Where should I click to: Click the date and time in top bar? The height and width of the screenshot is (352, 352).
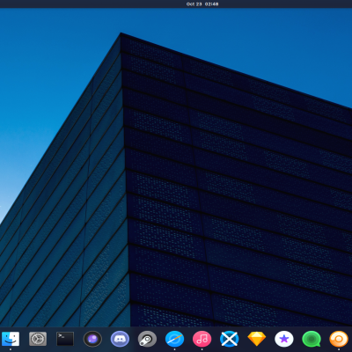202,4
